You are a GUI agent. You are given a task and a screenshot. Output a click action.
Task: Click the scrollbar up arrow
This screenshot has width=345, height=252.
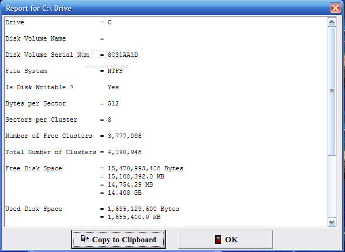tap(332, 22)
